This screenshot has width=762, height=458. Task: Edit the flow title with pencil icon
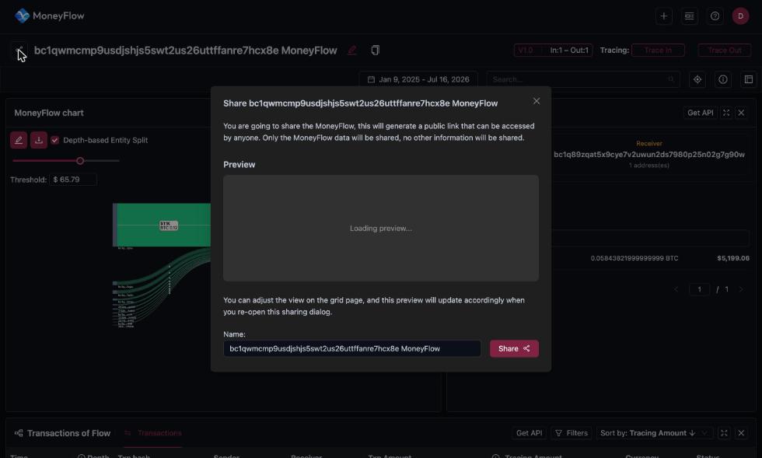[352, 50]
